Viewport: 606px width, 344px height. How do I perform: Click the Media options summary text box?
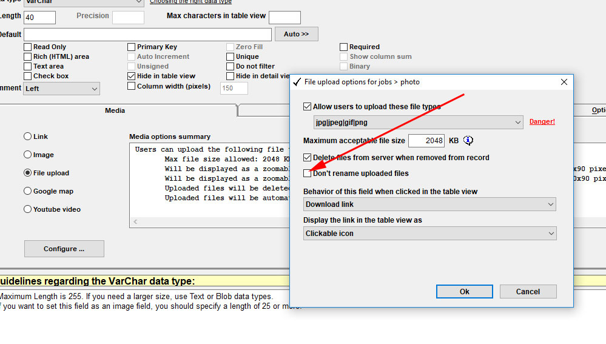(210, 186)
